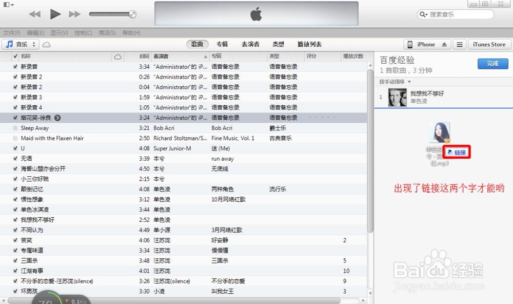Click album artwork of 我想我不够好 in playlist
Image resolution: width=513 pixels, height=304 pixels.
[397, 97]
